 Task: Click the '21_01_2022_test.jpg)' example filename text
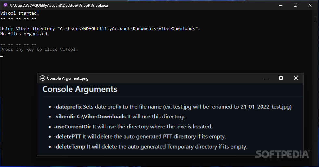point(266,107)
